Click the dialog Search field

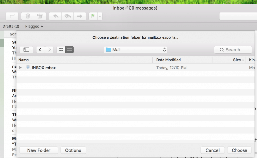click(x=233, y=50)
